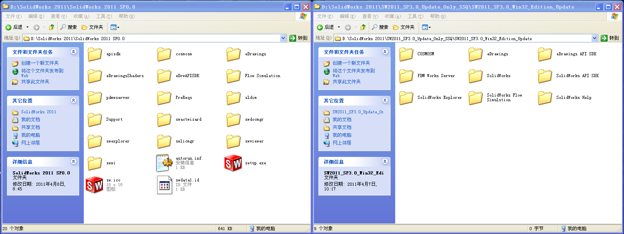
Task: Click 共享此文件夹 link in right window
Action: [x=346, y=82]
